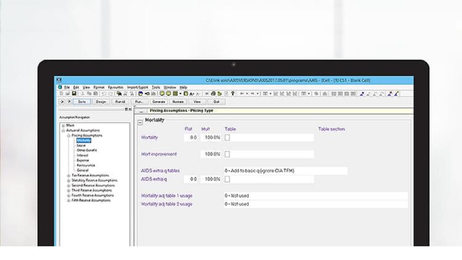This screenshot has width=462, height=260.
Task: Click the View toolbar button
Action: 197,102
